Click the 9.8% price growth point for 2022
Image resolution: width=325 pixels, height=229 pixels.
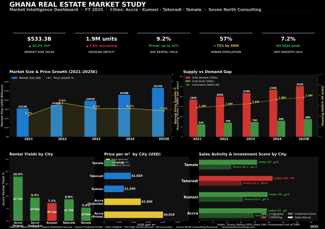tap(62, 103)
